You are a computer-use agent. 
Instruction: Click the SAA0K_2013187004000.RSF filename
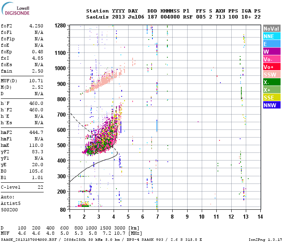[29, 240]
